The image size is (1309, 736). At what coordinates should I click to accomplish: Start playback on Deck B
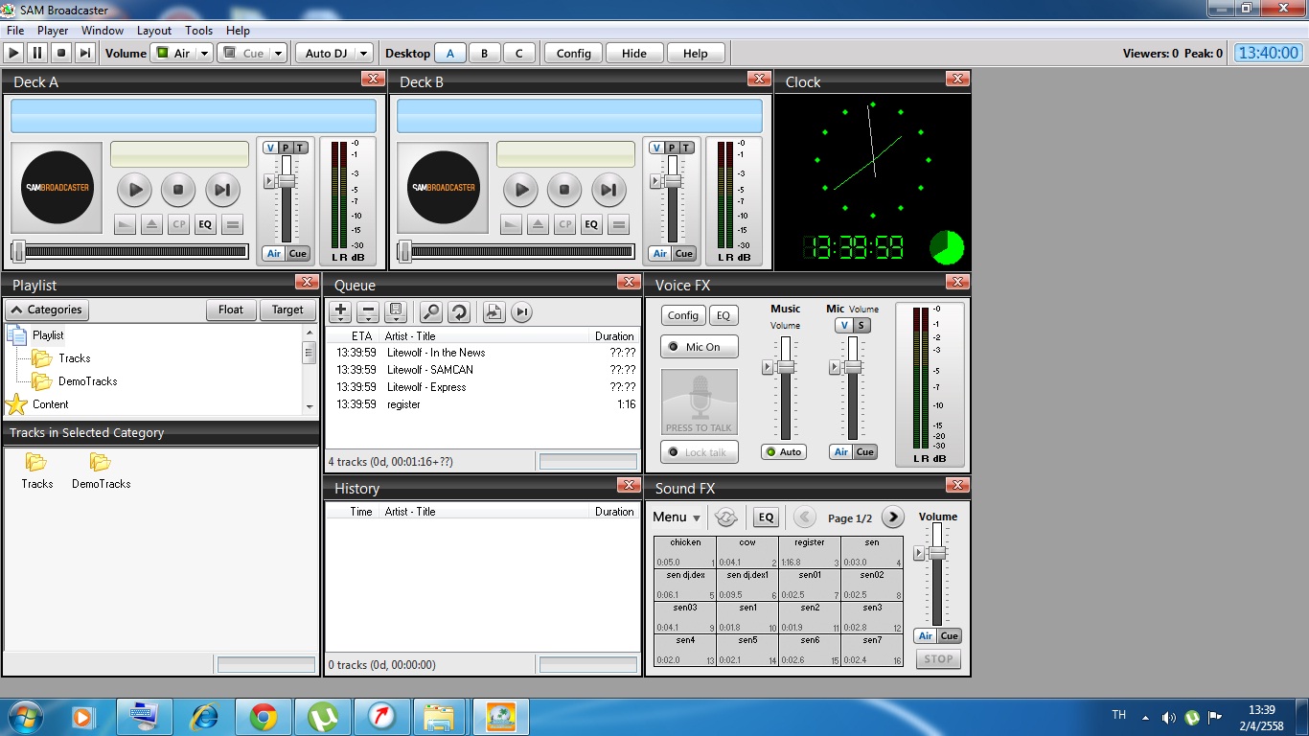pyautogui.click(x=521, y=190)
